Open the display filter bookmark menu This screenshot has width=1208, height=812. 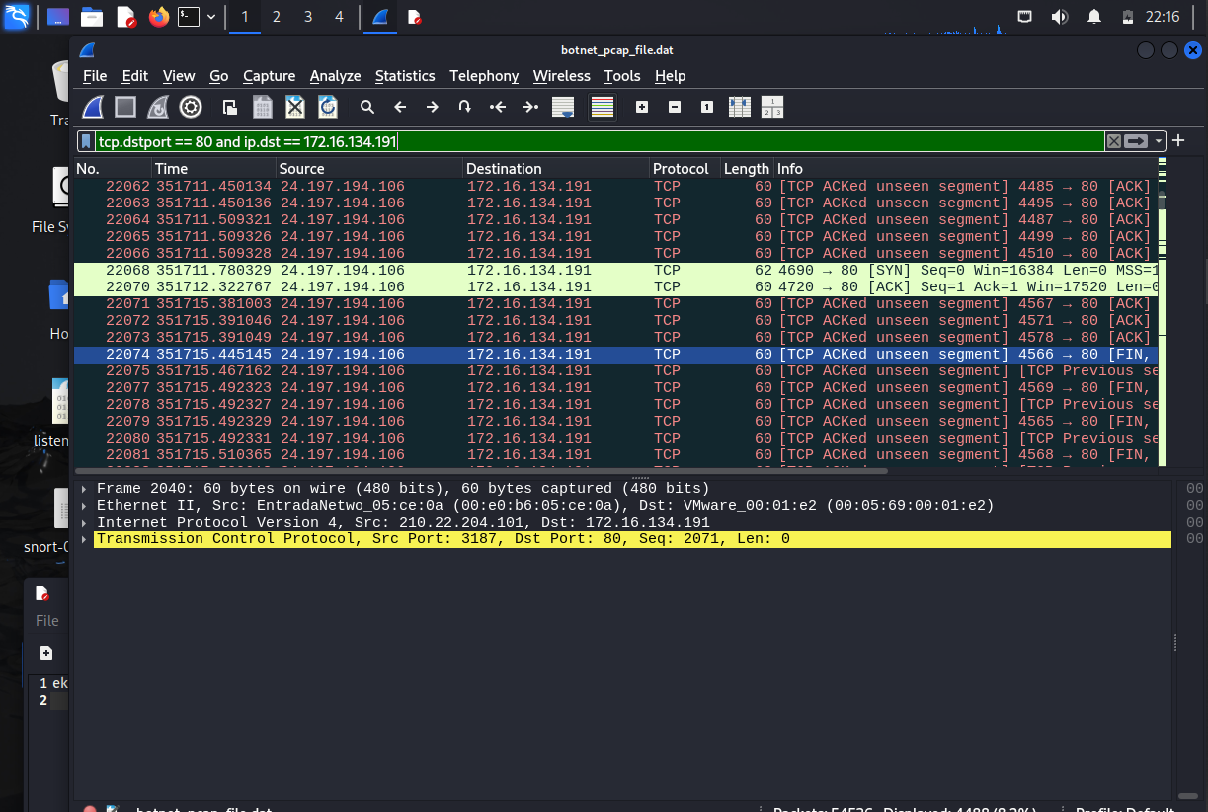pyautogui.click(x=87, y=141)
